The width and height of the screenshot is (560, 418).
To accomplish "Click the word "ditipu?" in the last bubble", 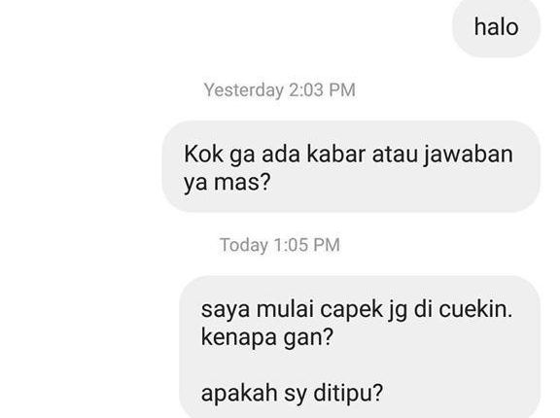I will (x=348, y=393).
